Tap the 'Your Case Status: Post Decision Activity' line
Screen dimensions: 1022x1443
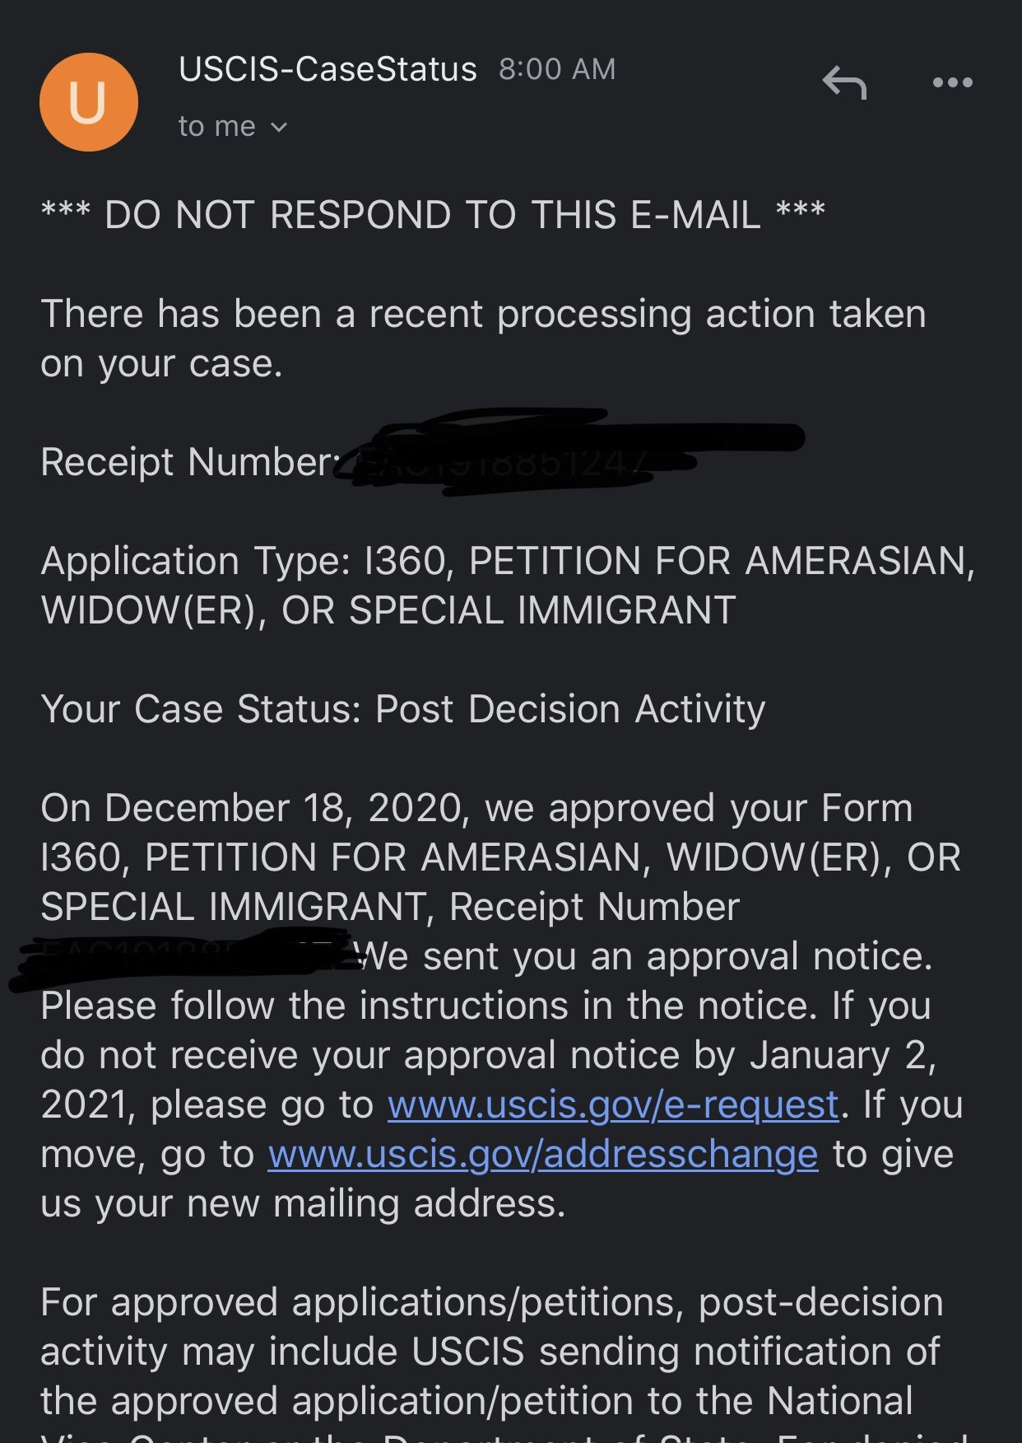403,709
